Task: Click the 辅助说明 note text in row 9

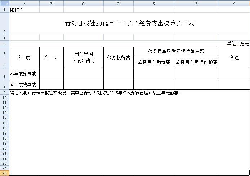Action: (x=96, y=93)
